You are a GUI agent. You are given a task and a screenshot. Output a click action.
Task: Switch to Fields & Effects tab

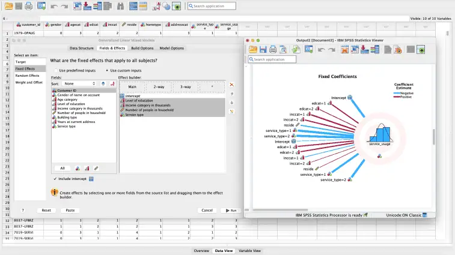112,48
